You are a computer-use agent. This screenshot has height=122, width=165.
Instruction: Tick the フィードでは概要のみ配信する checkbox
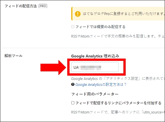click(x=73, y=27)
